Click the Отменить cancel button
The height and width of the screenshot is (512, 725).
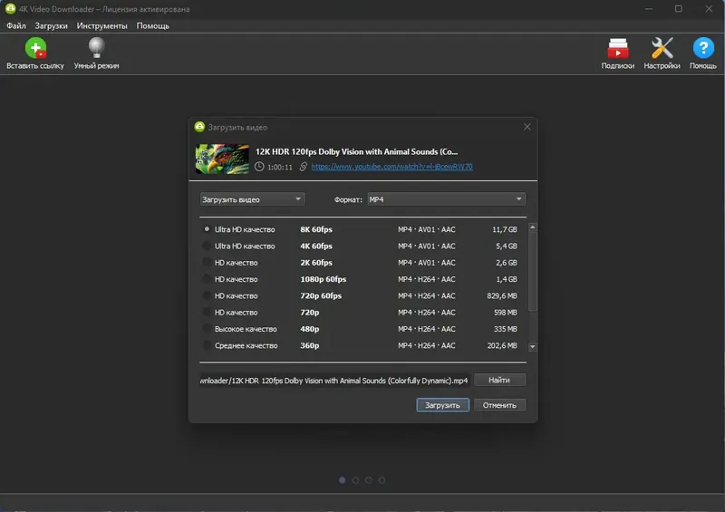click(x=499, y=405)
